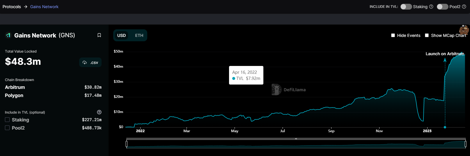Click the left handle of range slider

127,144
